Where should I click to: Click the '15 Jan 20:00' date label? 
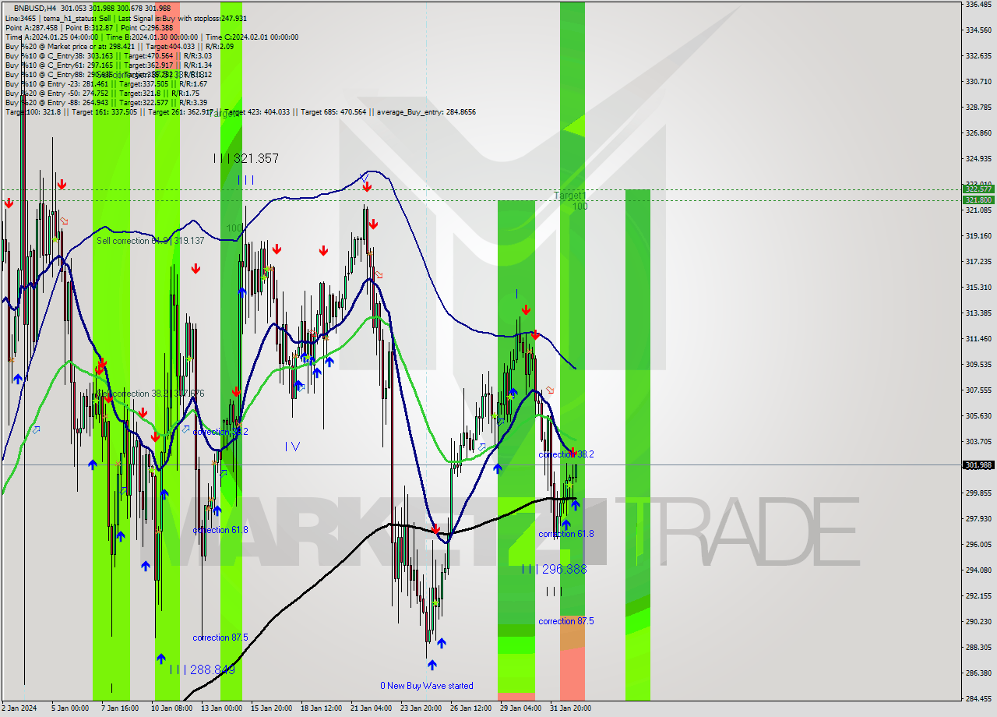pos(270,709)
